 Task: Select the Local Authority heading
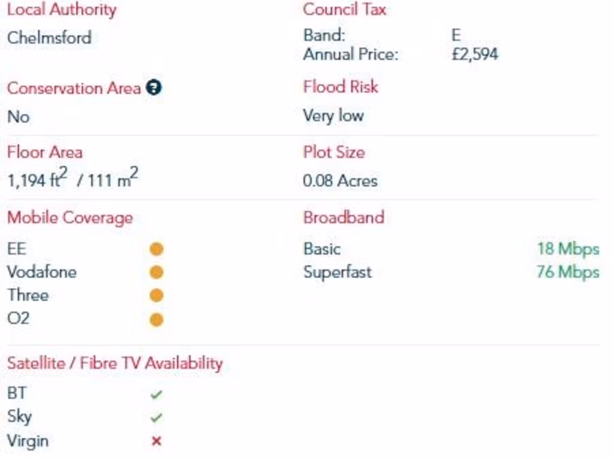62,10
